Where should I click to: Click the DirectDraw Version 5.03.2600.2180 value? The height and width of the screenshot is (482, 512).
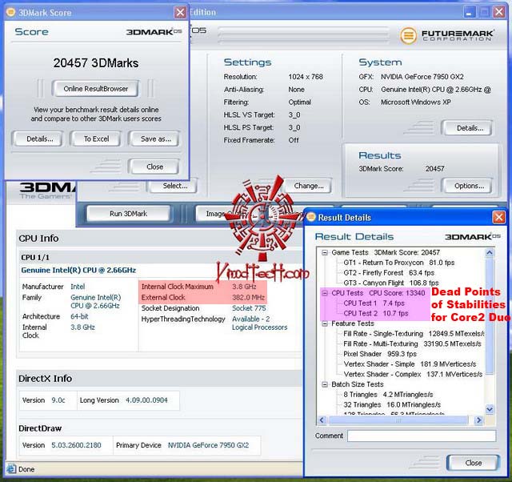76,445
